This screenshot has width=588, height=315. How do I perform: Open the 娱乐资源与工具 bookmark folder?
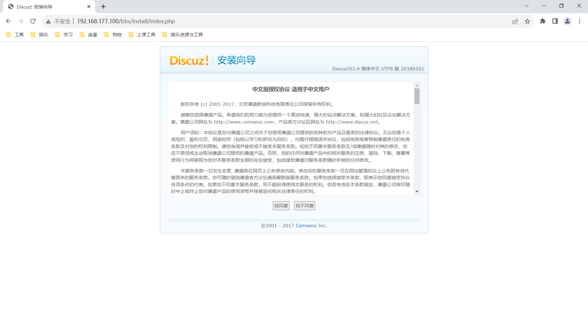pos(183,35)
